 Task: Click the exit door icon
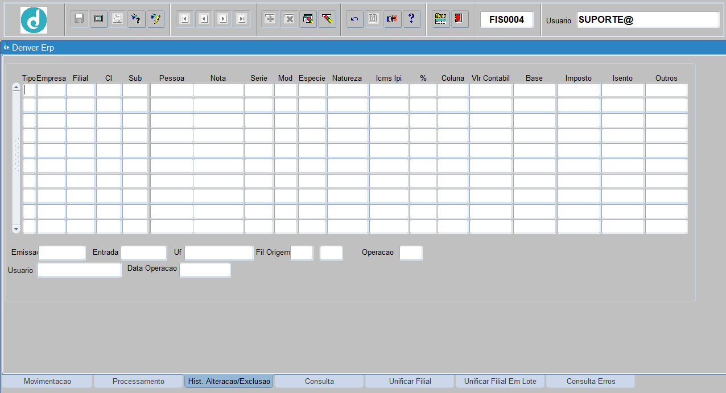[x=459, y=19]
